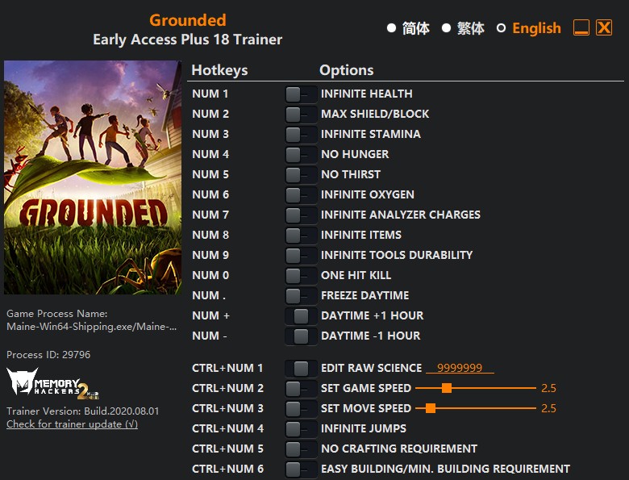629x480 pixels.
Task: Click the Game Process Name text
Action: [x=91, y=320]
